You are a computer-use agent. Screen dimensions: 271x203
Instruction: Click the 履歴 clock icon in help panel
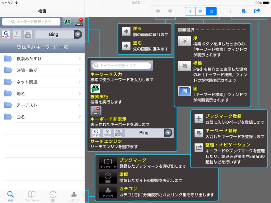point(108,177)
